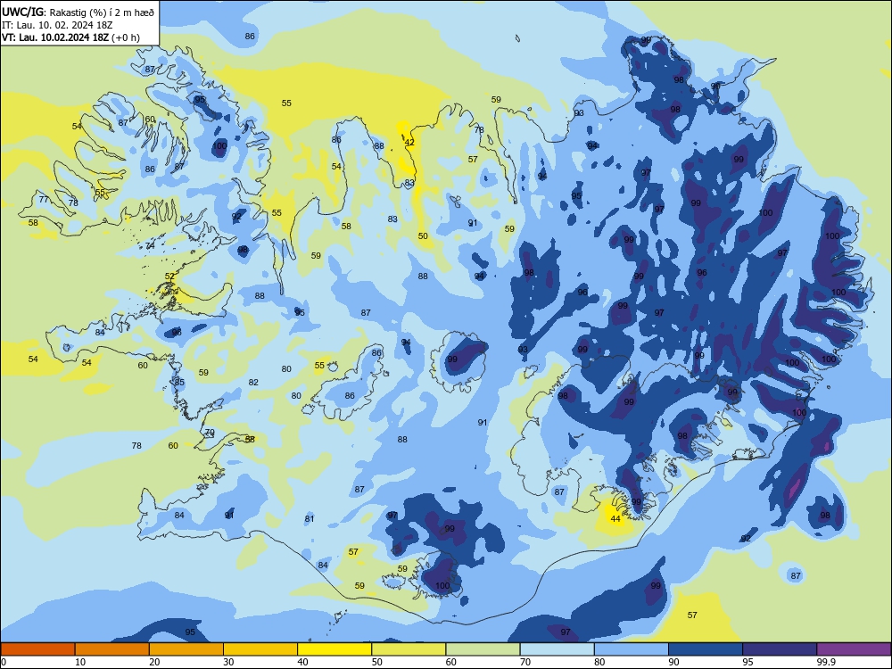
Task: Select the 50–60 pale yellow legend swatch
Action: point(409,649)
